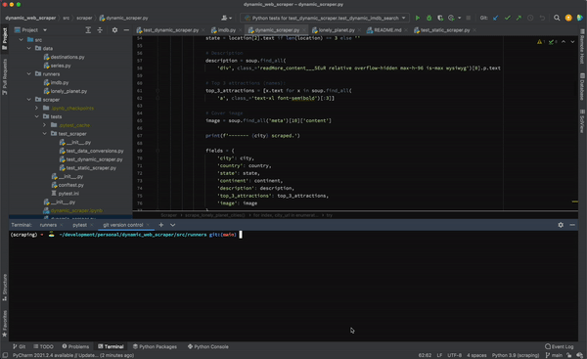The height and width of the screenshot is (359, 587).
Task: Minimize the terminal tool window
Action: pyautogui.click(x=572, y=225)
